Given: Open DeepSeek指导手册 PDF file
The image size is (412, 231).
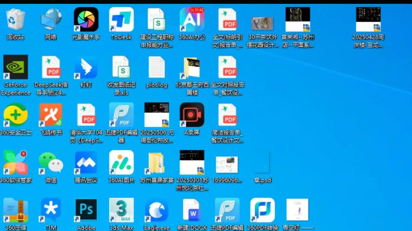Looking at the screenshot, I should click(51, 67).
